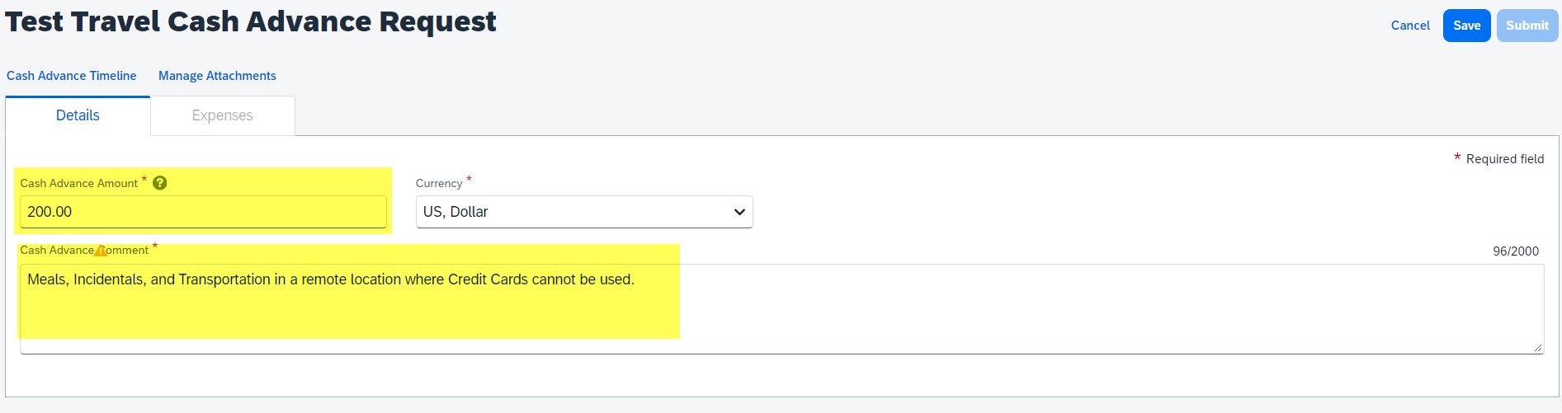Click into the Cash Advance Amount field
This screenshot has width=1562, height=413.
(203, 212)
